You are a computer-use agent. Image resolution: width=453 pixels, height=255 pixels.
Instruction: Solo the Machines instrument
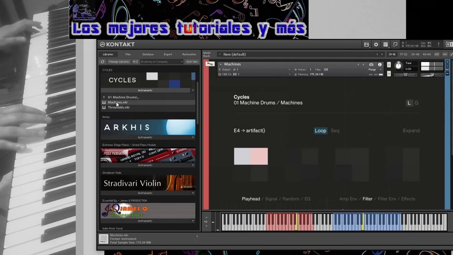tap(389, 65)
